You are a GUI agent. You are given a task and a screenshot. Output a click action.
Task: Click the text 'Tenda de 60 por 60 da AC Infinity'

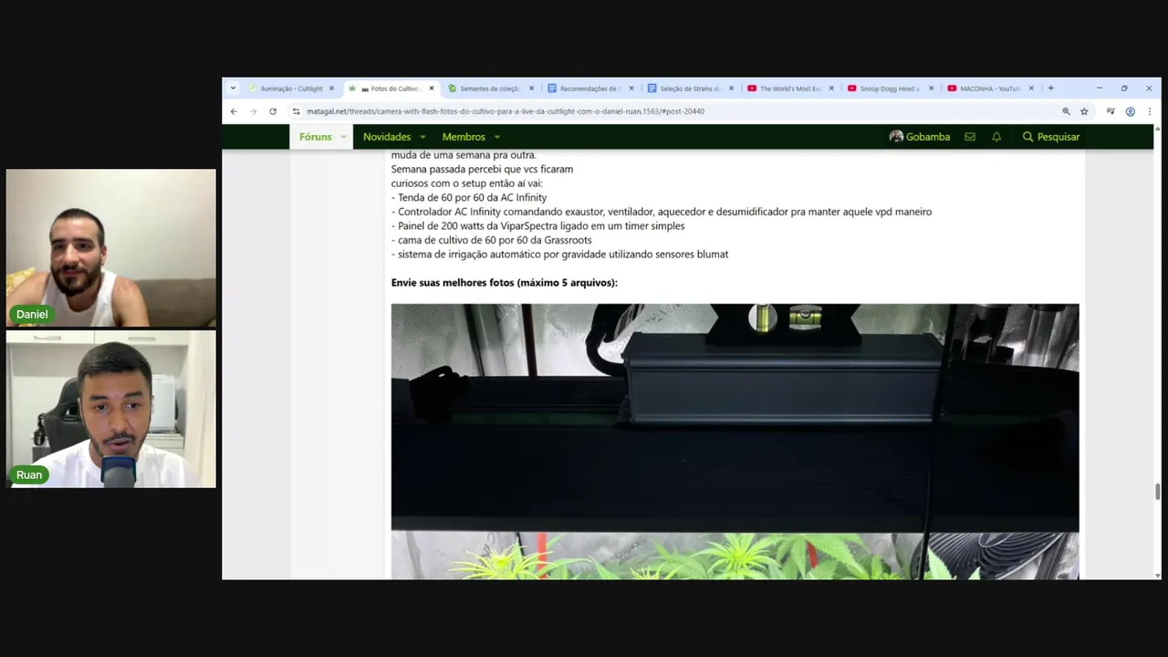(473, 197)
